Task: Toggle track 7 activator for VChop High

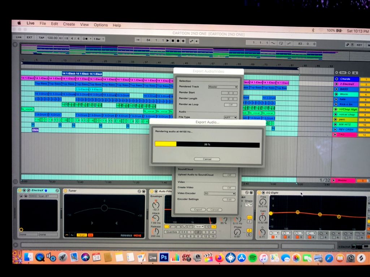Action: point(365,110)
